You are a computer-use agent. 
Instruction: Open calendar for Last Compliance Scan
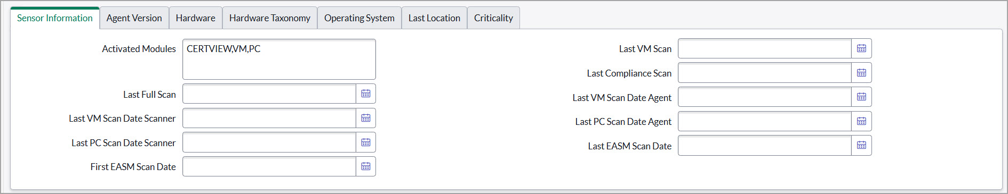pos(861,73)
